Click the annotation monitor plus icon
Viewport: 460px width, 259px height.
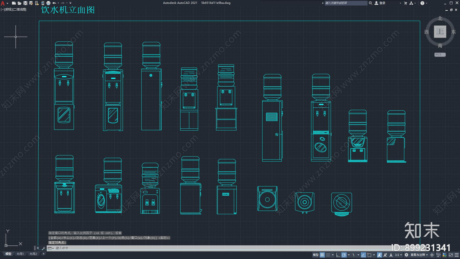pyautogui.click(x=432, y=255)
